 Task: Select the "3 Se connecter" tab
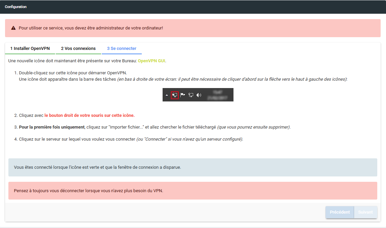pyautogui.click(x=122, y=49)
